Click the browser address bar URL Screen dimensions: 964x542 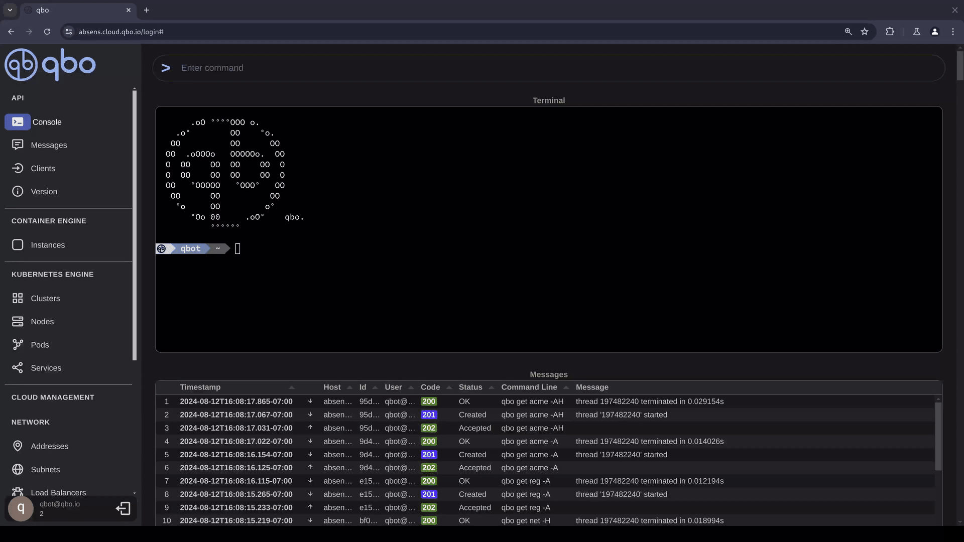[x=121, y=32]
